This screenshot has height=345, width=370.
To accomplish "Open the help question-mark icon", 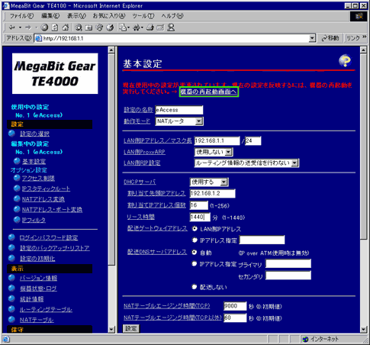I will click(x=345, y=61).
